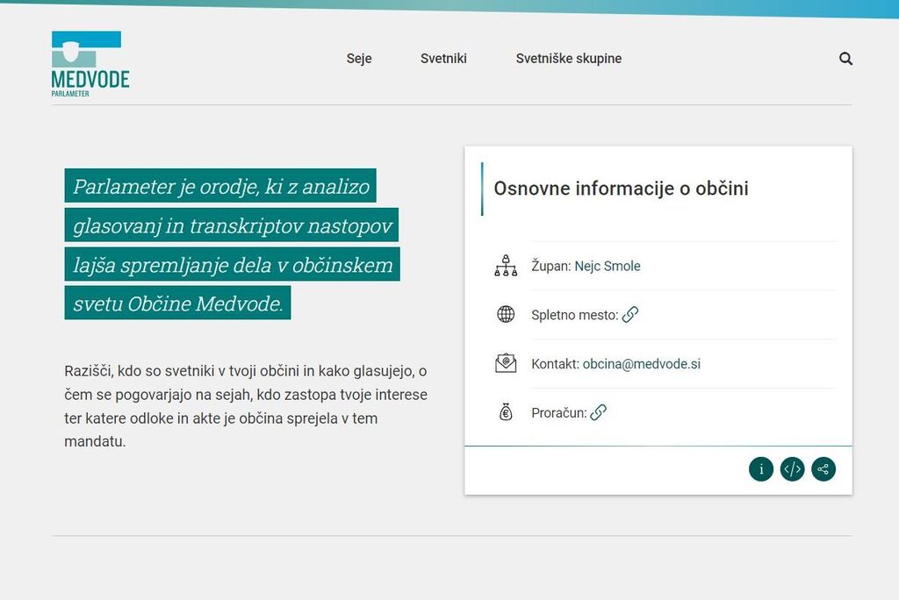This screenshot has height=600, width=899.
Task: Share the card via share button
Action: (x=823, y=469)
